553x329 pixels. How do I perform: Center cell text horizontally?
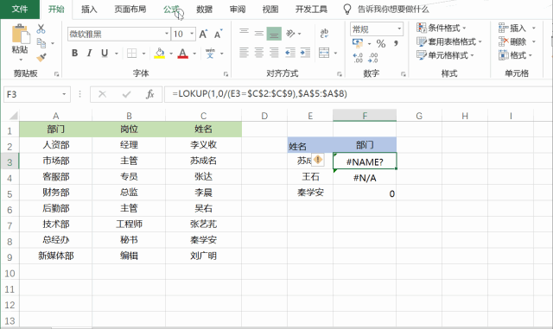pyautogui.click(x=259, y=53)
